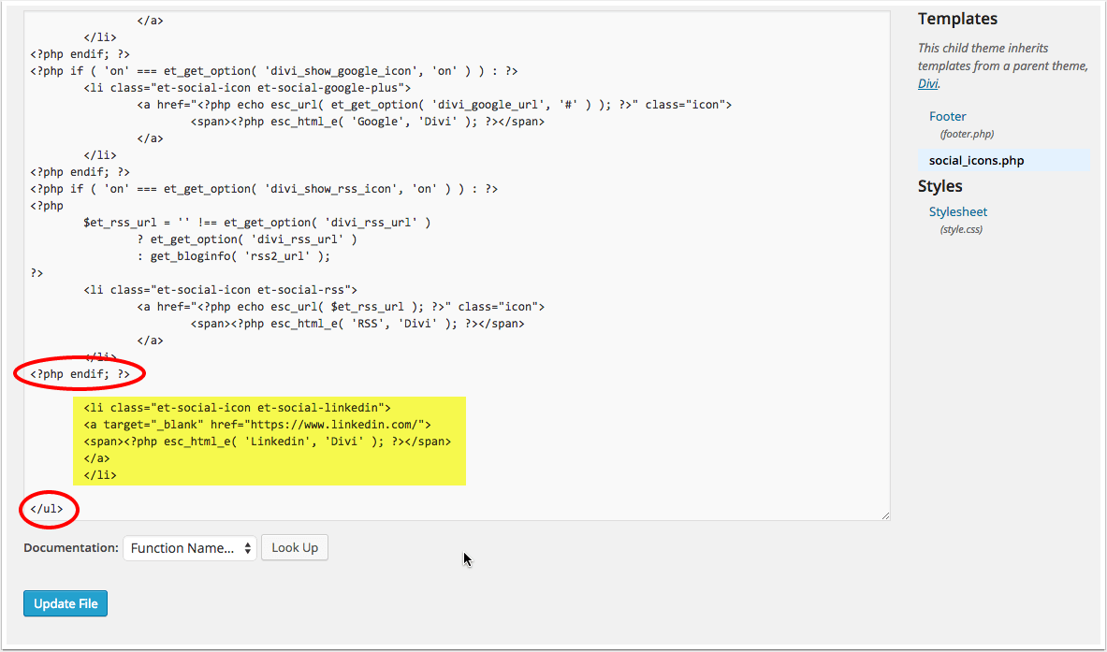Click the code editor resize handle
Screen dimensions: 1107x652
885,515
